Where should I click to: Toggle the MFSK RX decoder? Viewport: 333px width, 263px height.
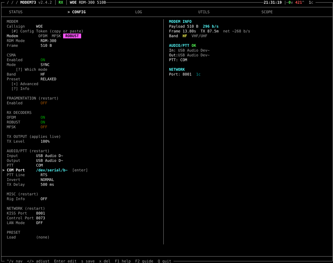[44, 127]
